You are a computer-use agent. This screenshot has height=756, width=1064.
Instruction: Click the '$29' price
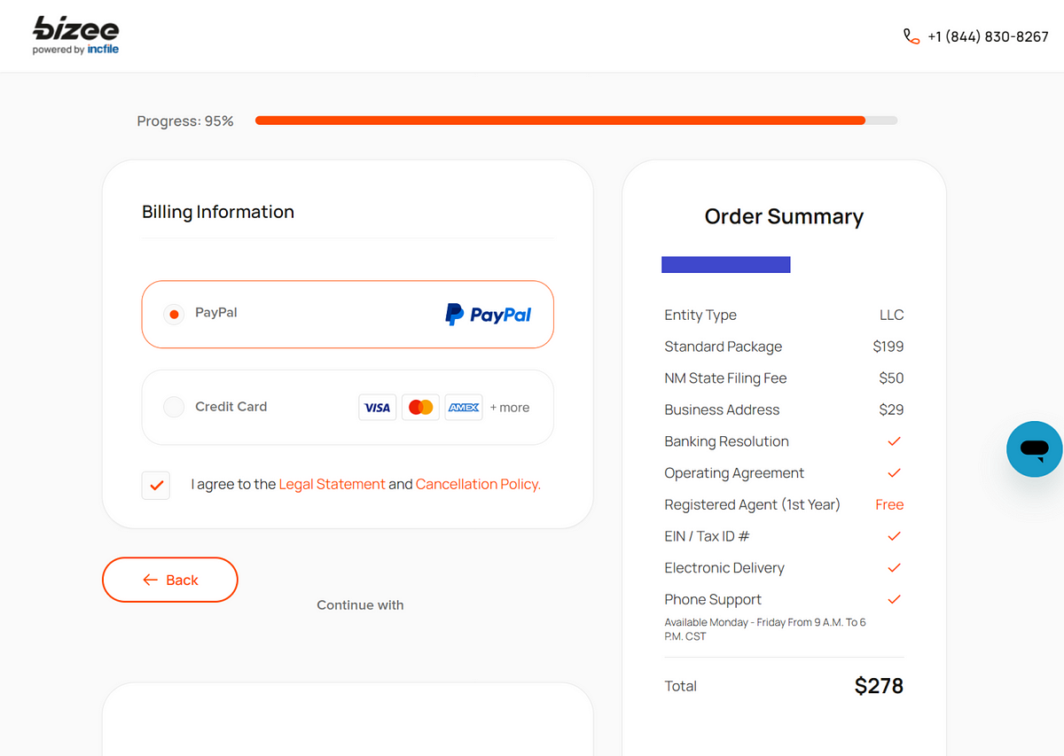(891, 409)
